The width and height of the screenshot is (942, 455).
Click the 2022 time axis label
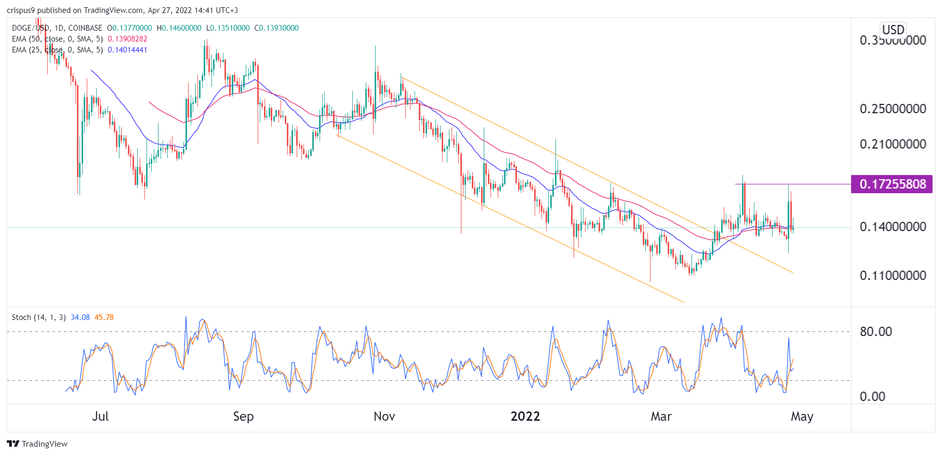coord(525,417)
